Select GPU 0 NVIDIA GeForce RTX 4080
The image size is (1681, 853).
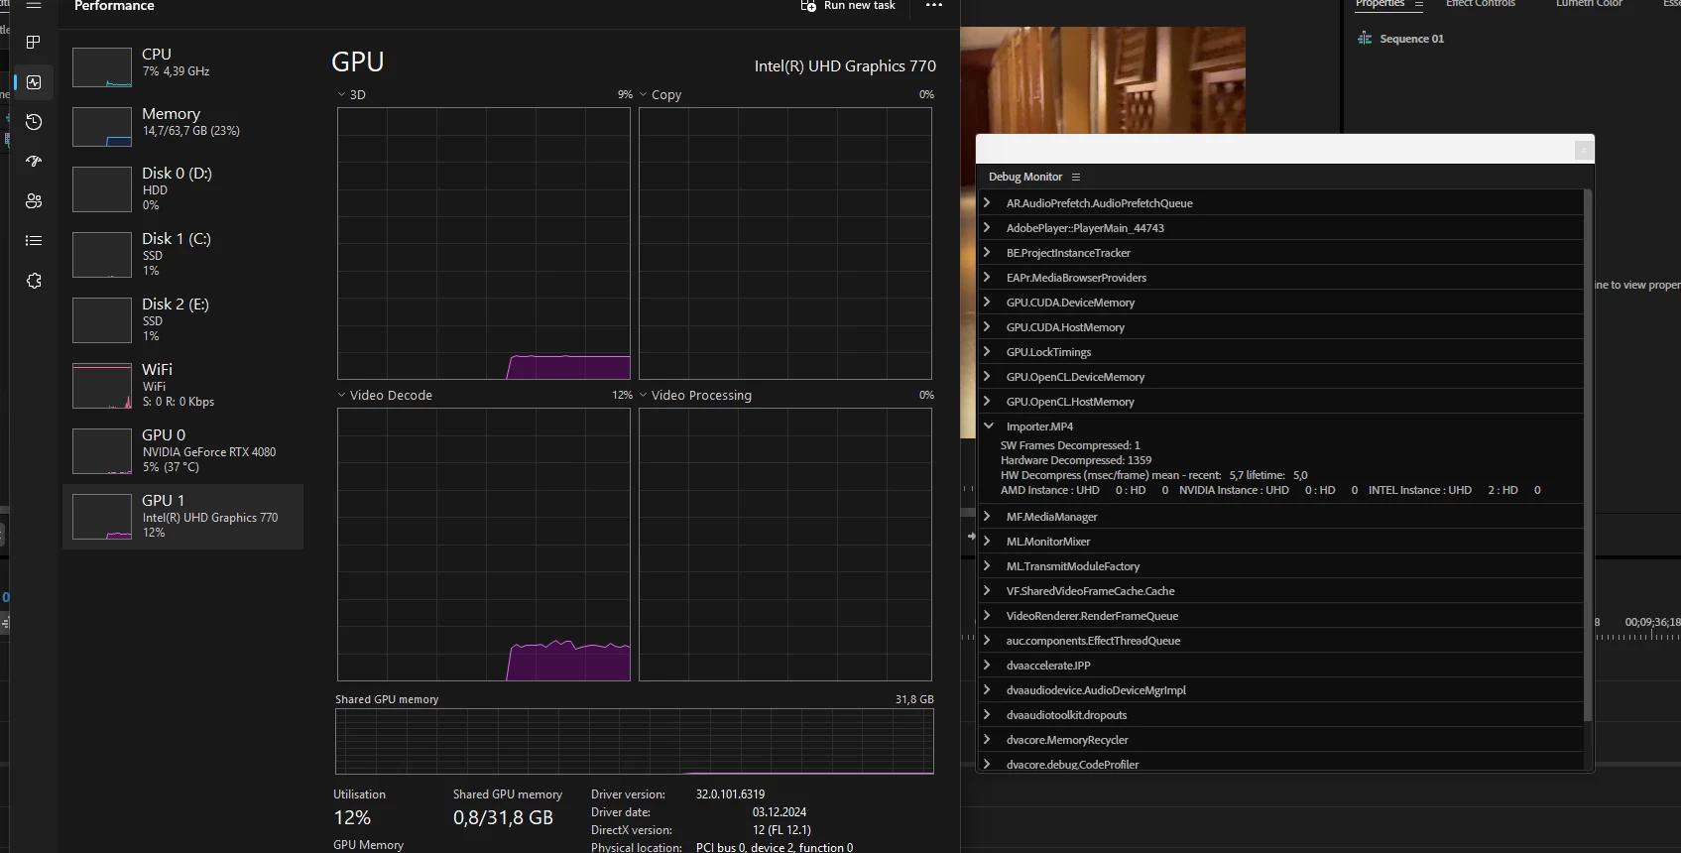click(x=182, y=450)
